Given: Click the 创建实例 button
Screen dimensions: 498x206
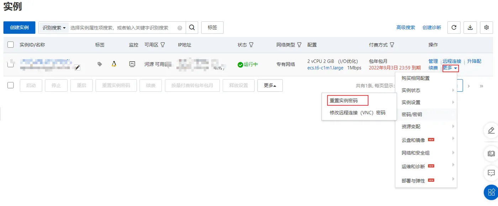Looking at the screenshot, I should tap(20, 28).
